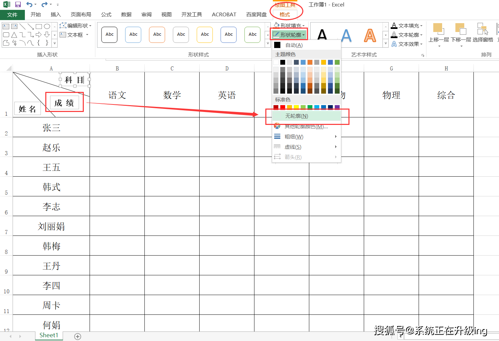Choose the elbow connector shape
The height and width of the screenshot is (341, 499).
(22, 35)
